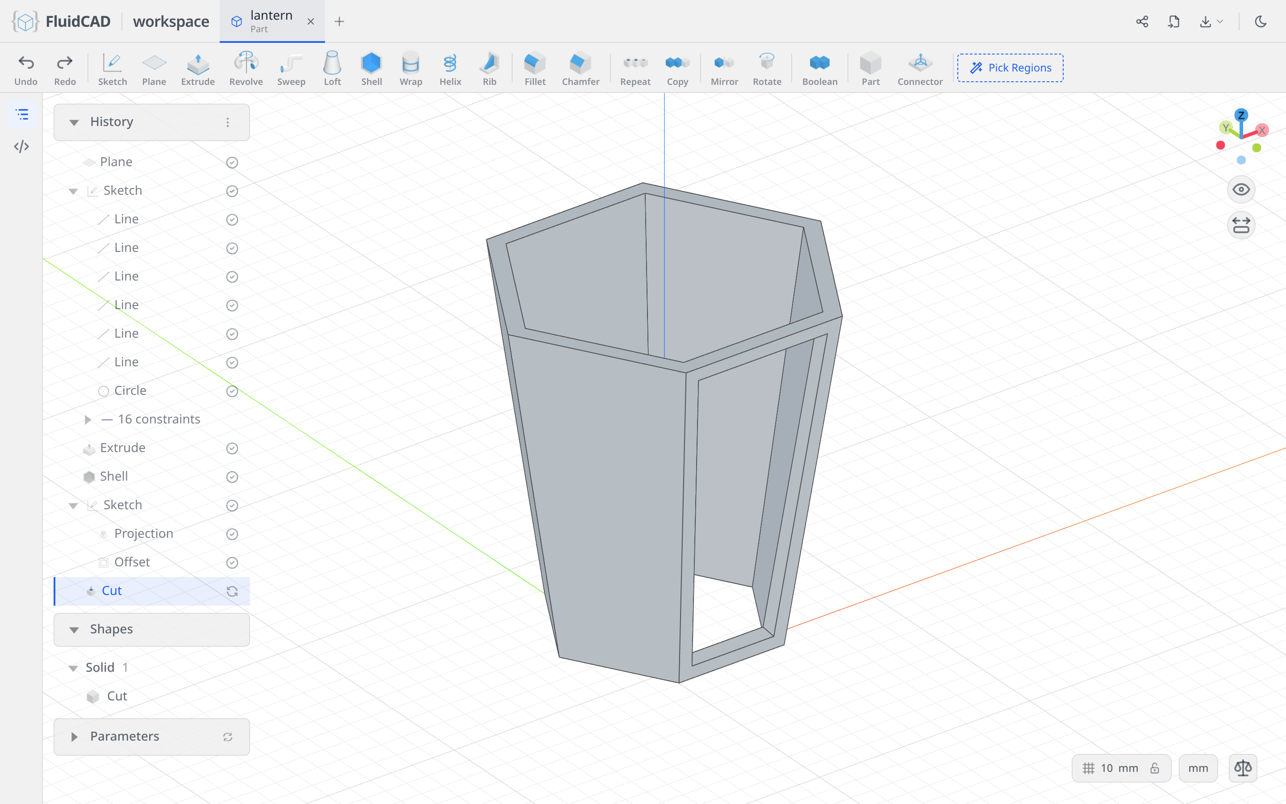1286x804 pixels.
Task: Toggle the grid lock icon
Action: (x=1154, y=768)
